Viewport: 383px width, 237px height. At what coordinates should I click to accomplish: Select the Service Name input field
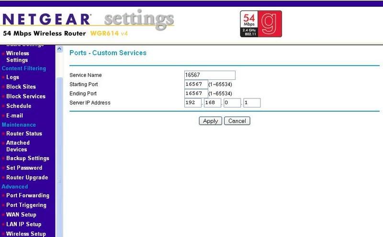pyautogui.click(x=210, y=75)
